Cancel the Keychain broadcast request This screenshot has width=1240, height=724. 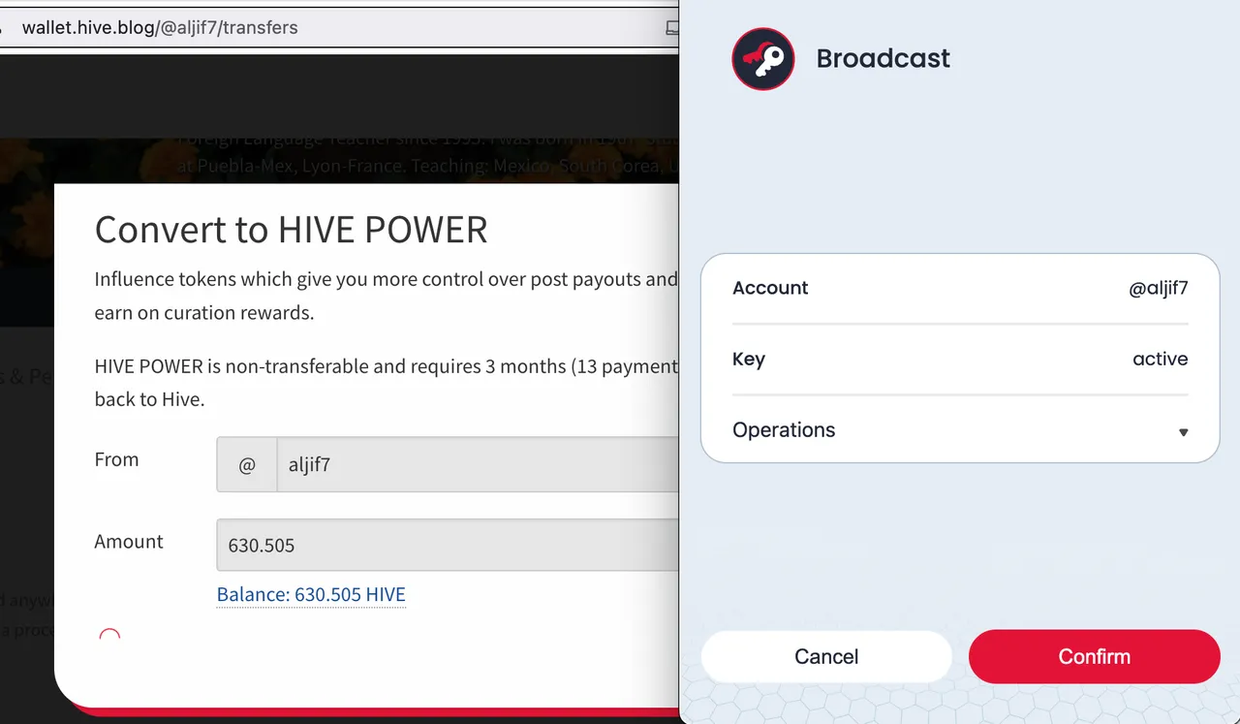point(826,656)
